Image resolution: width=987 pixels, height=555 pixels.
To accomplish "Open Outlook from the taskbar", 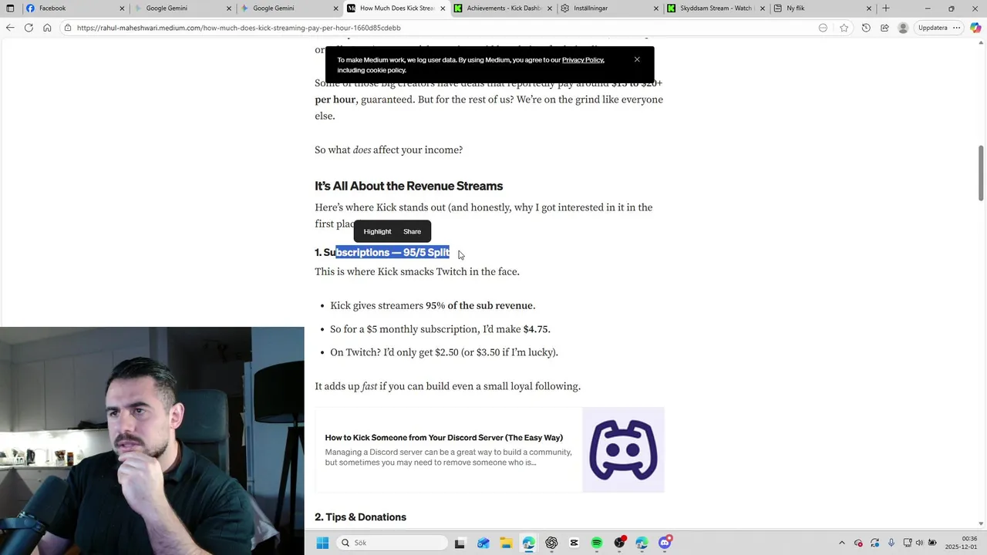I will point(483,543).
